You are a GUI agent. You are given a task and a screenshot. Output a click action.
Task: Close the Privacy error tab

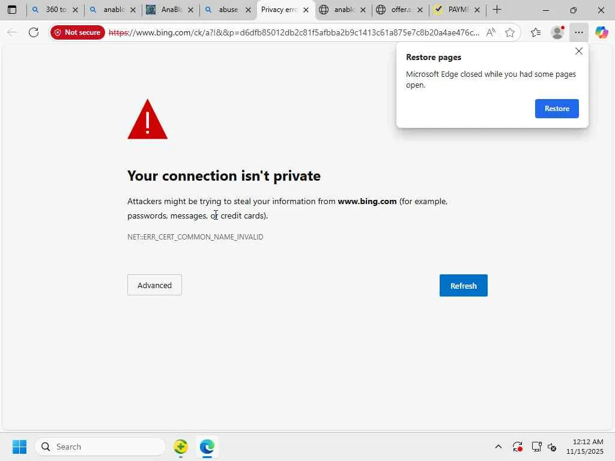click(306, 10)
